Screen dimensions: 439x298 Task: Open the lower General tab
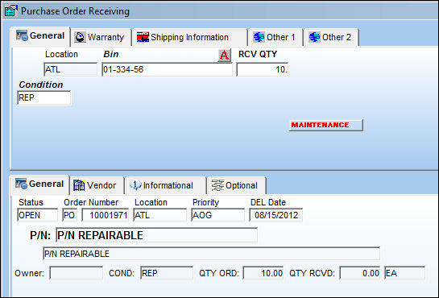tap(39, 184)
